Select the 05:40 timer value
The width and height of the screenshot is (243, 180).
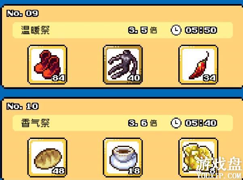(201, 123)
